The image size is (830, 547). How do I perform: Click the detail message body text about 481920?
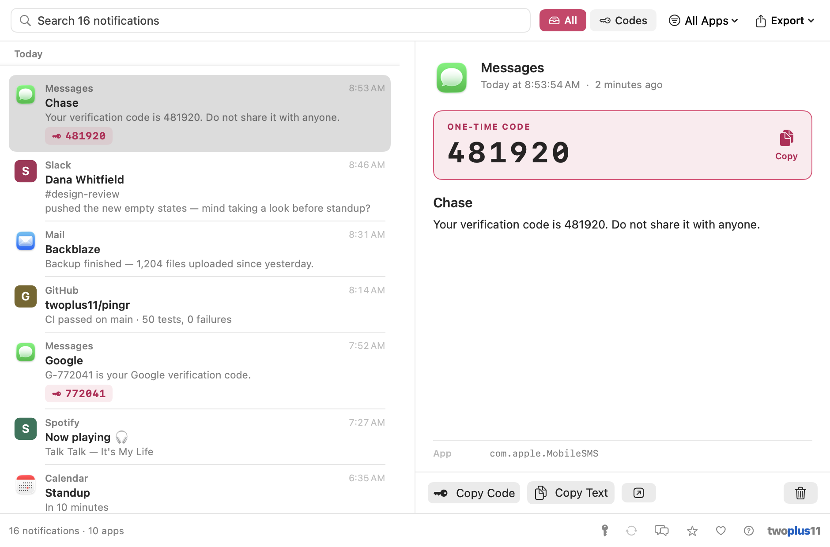(x=596, y=225)
